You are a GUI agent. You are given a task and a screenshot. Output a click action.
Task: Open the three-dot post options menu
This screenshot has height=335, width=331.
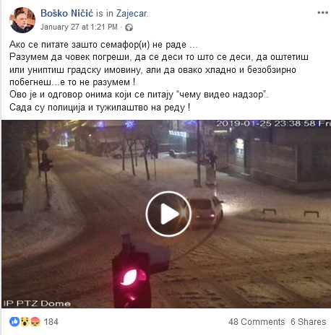click(322, 12)
